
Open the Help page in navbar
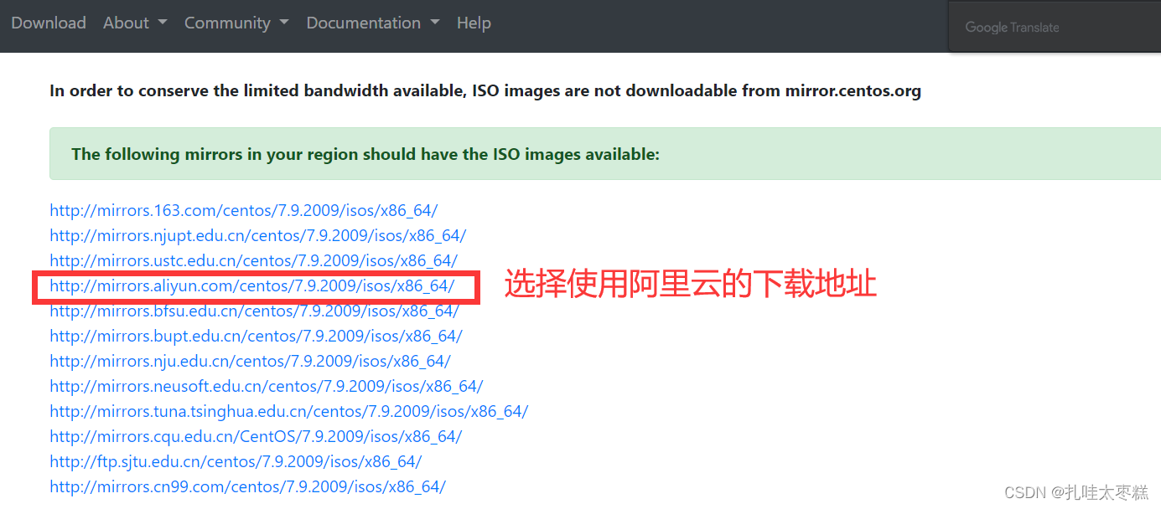(x=474, y=23)
